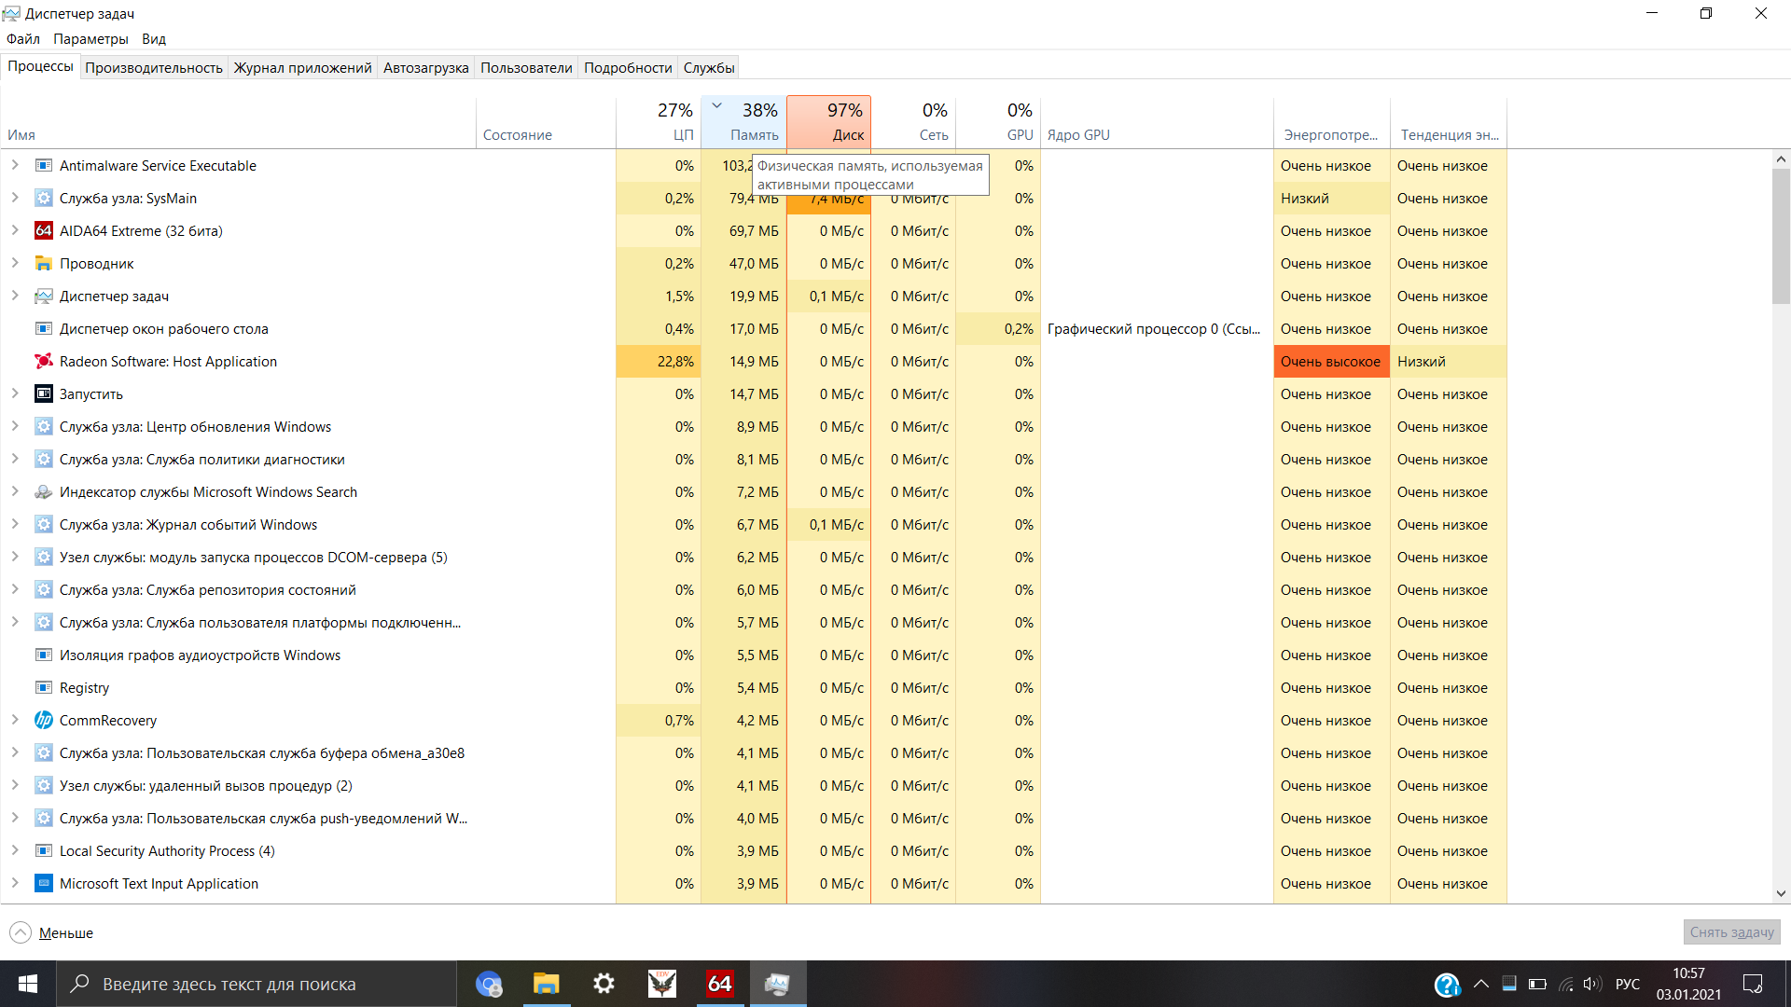Open the Файл menu
The height and width of the screenshot is (1007, 1791).
(23, 39)
